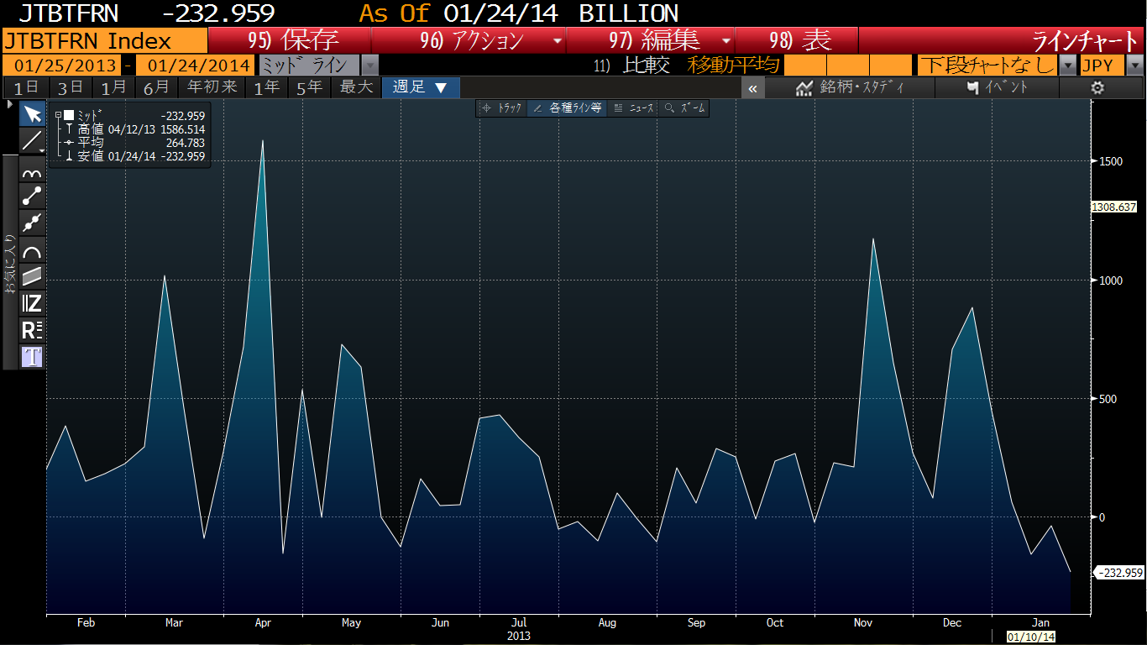
Task: Click the start date field 01/25/2013
Action: point(60,66)
